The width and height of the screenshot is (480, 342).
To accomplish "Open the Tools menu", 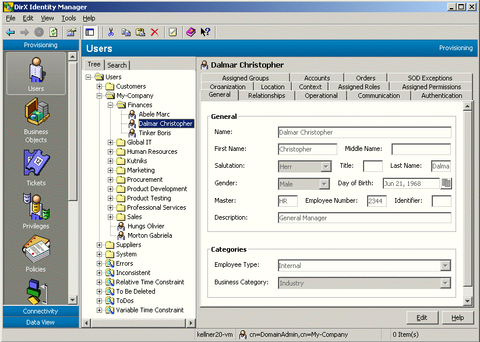I will pos(69,18).
